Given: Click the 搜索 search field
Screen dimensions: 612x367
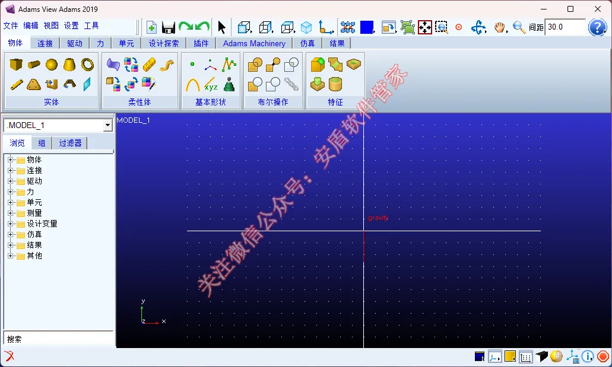Looking at the screenshot, I should tap(59, 339).
